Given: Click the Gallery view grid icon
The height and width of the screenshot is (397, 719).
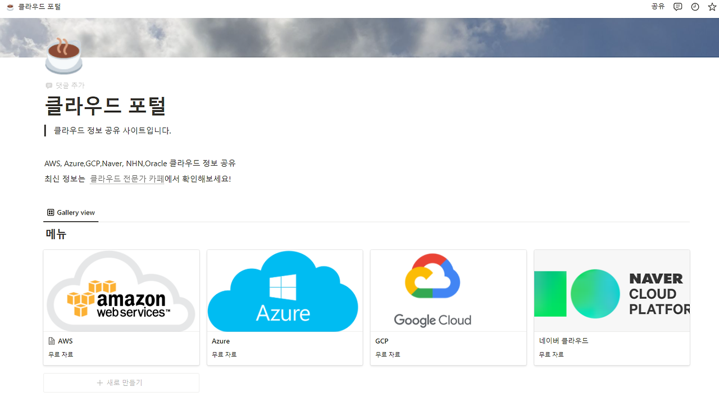Looking at the screenshot, I should [x=51, y=212].
